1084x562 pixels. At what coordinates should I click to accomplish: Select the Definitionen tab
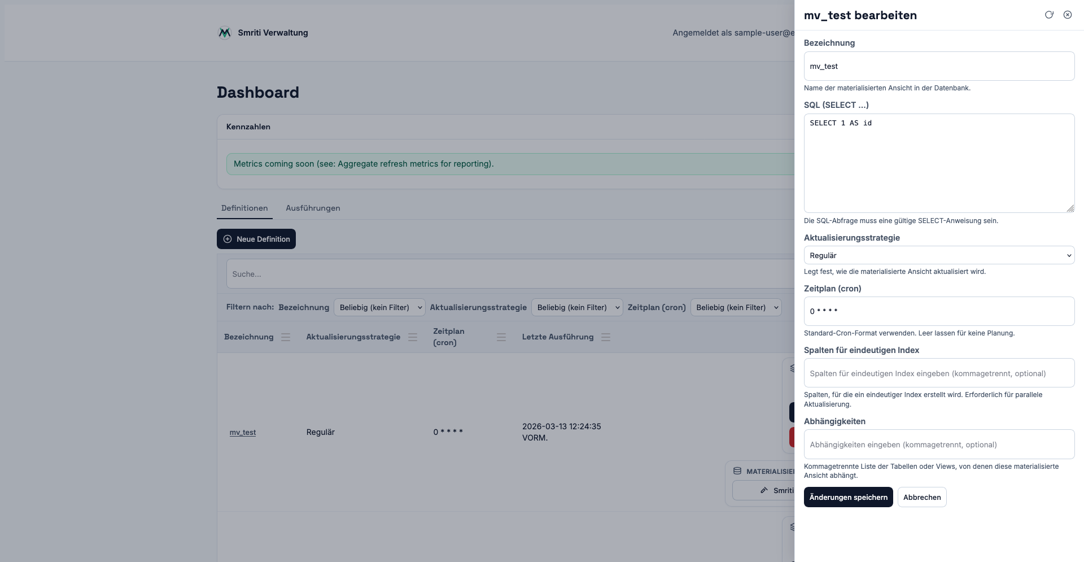244,208
